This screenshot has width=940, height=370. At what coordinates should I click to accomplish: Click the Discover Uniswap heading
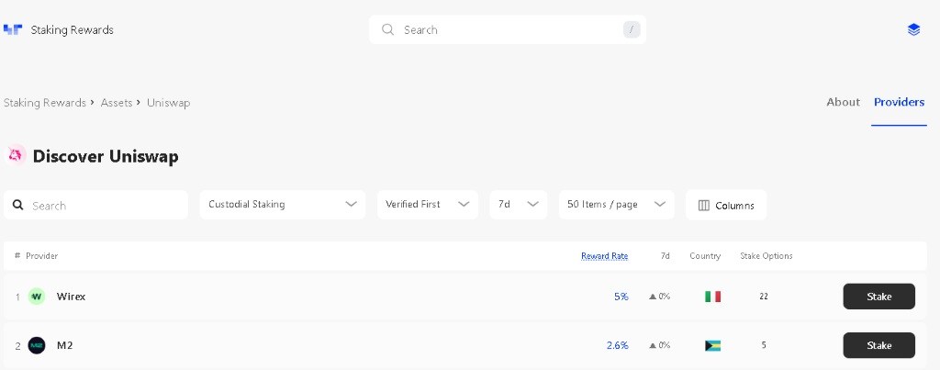coord(106,157)
